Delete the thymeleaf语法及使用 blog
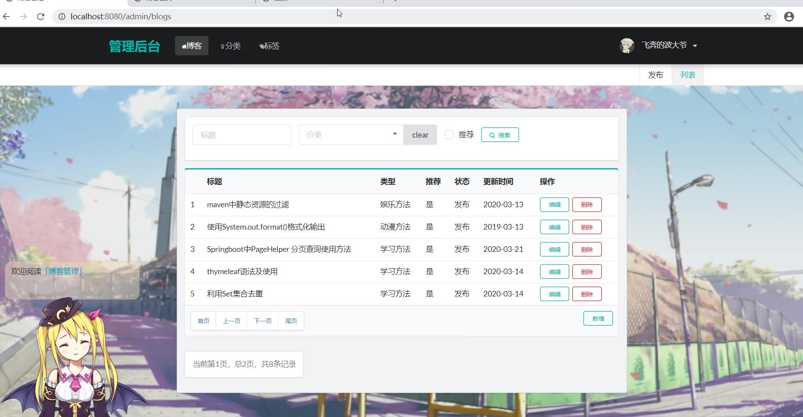 587,272
